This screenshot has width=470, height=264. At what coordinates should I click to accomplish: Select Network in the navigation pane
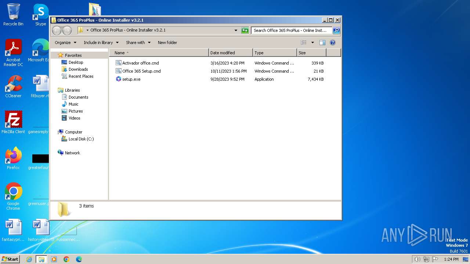[x=72, y=153]
